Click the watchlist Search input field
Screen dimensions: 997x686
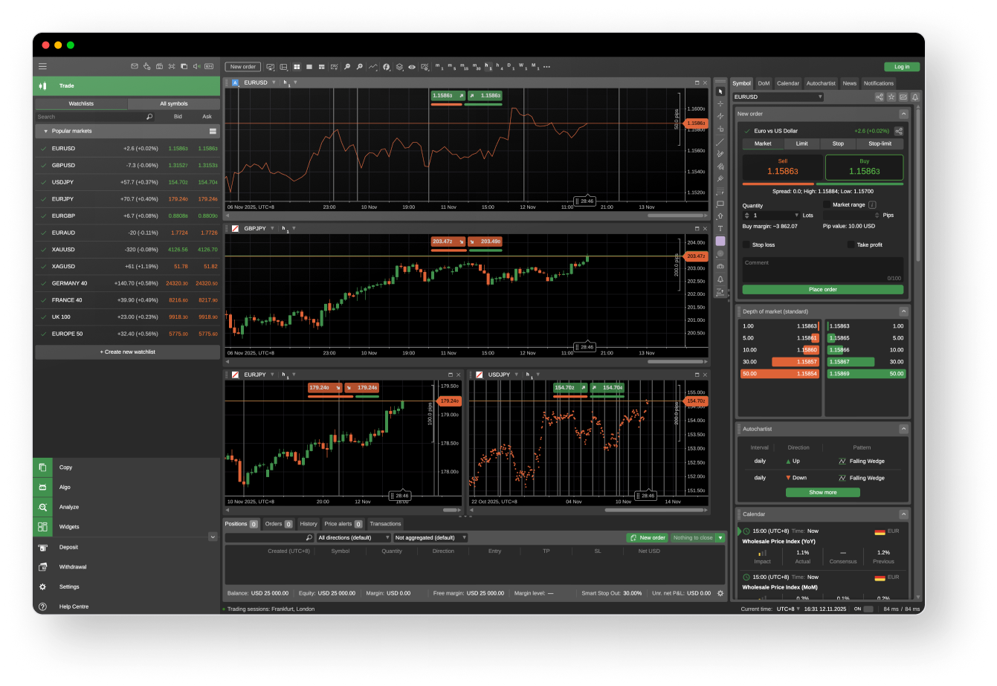(89, 117)
